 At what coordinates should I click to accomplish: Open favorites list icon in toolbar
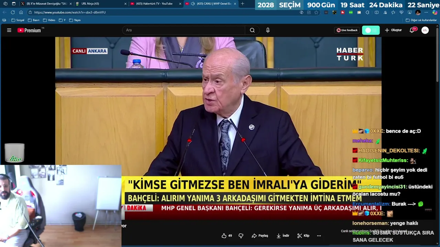[393, 12]
